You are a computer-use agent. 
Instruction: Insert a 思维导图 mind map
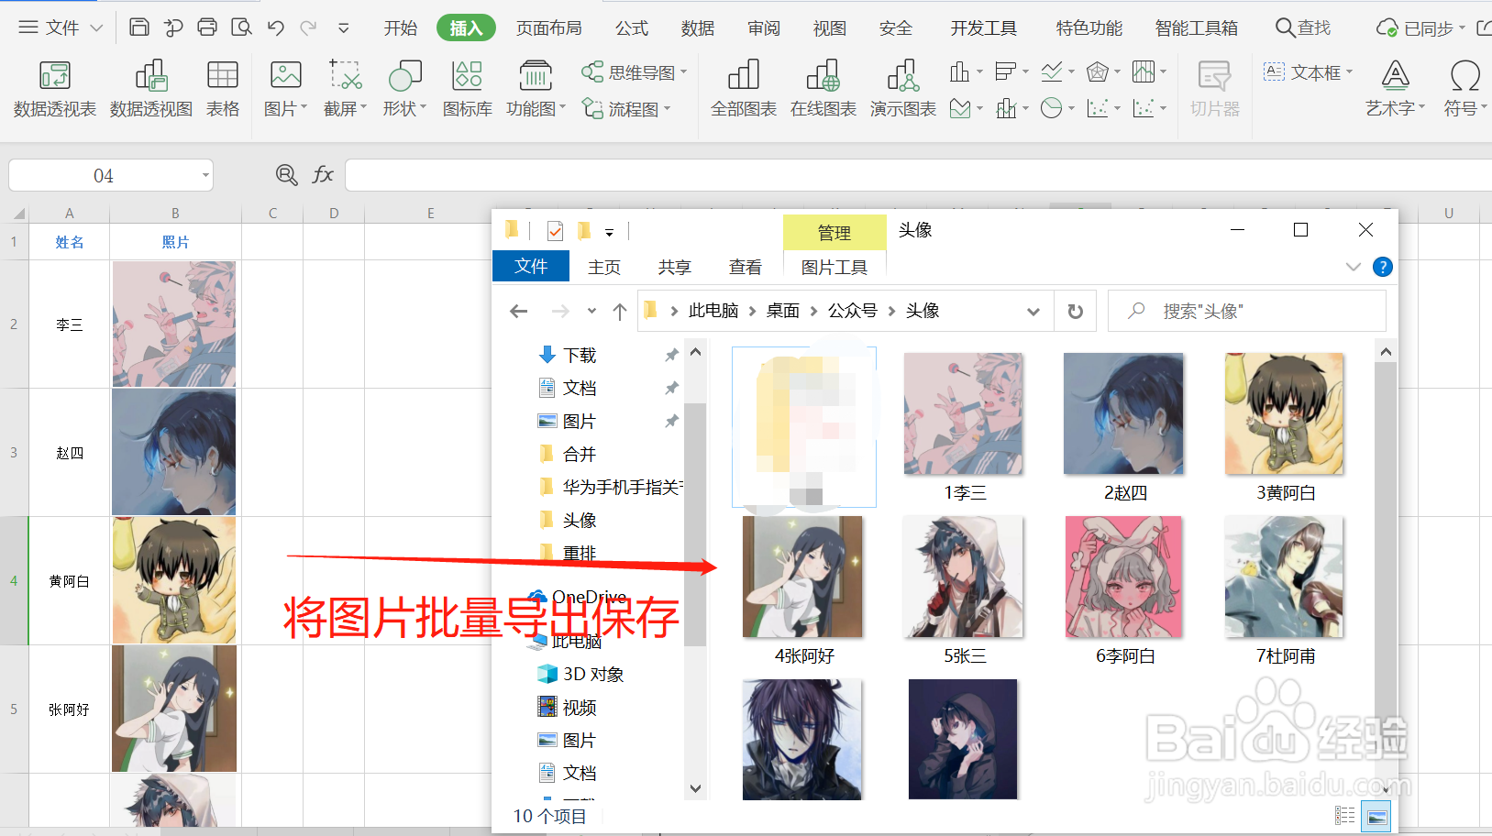[x=634, y=72]
